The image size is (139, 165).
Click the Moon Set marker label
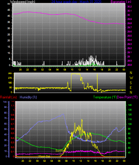click(x=44, y=156)
